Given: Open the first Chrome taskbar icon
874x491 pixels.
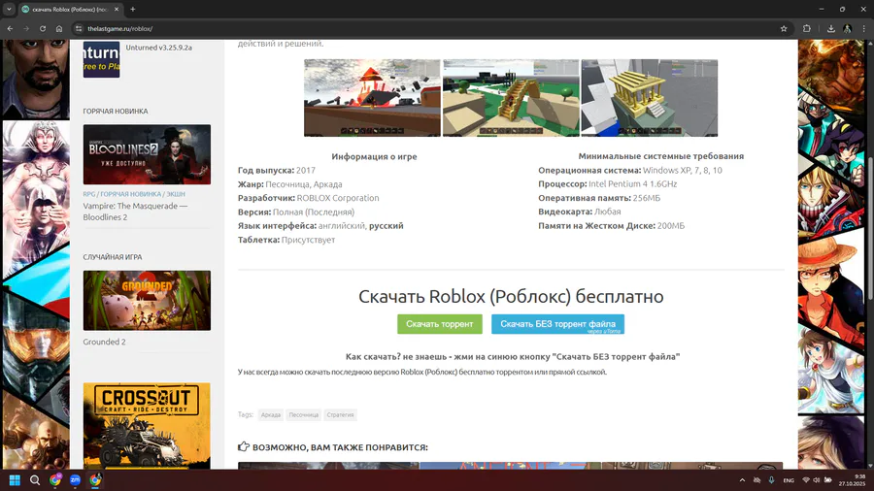Looking at the screenshot, I should click(54, 480).
